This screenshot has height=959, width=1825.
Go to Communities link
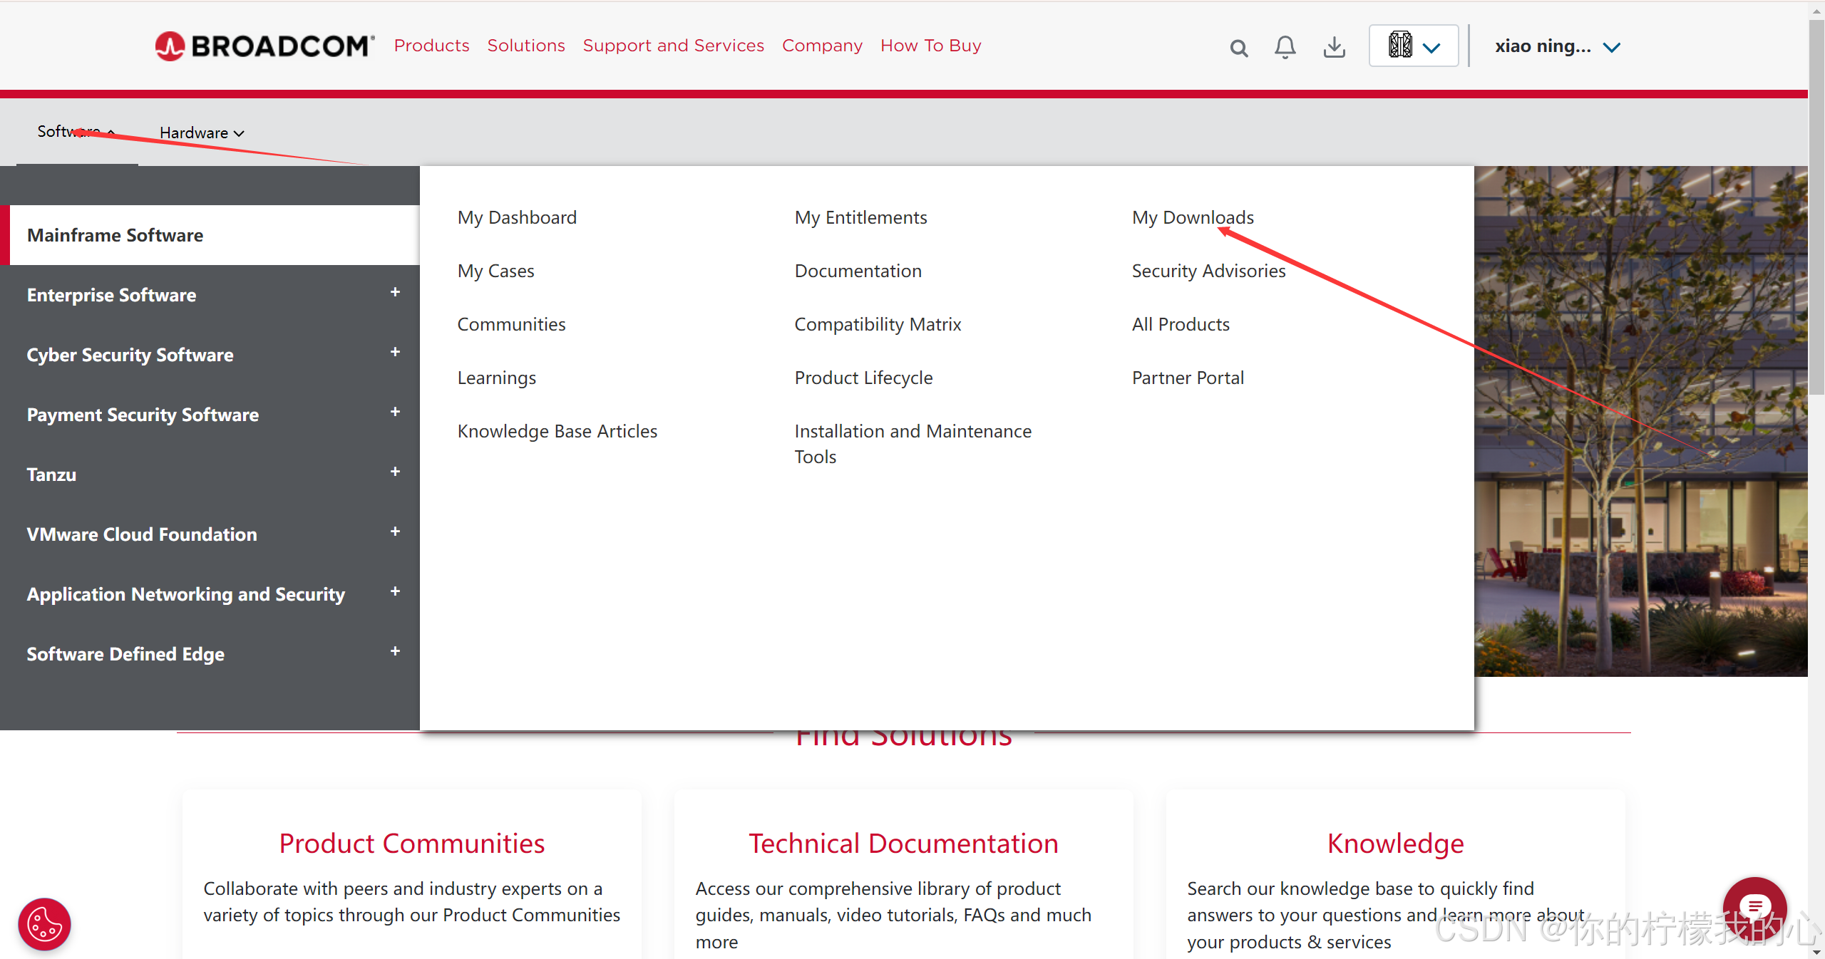511,324
